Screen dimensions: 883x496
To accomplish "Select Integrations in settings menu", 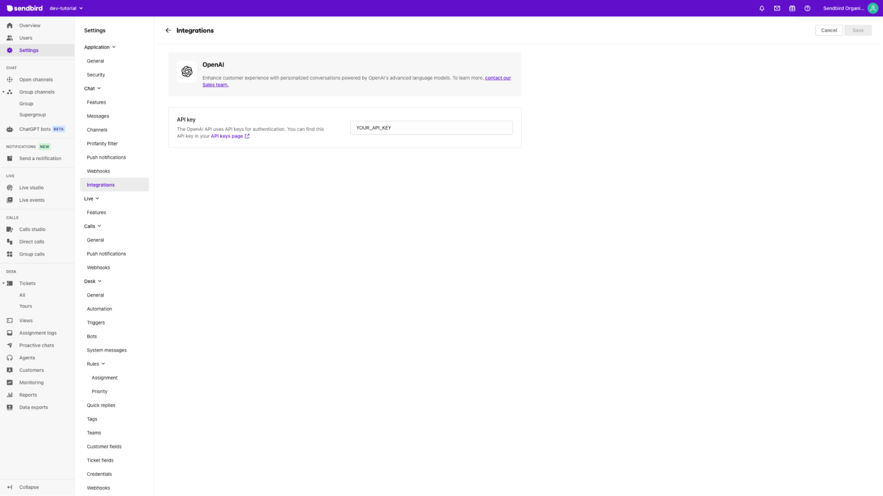I will click(114, 185).
